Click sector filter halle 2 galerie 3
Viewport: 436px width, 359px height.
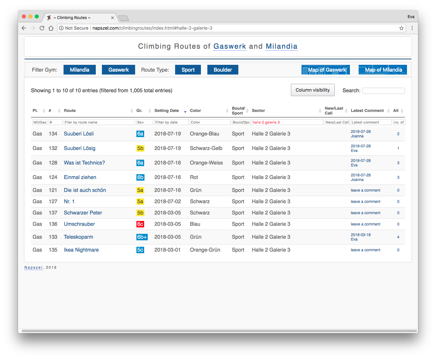[x=288, y=122]
